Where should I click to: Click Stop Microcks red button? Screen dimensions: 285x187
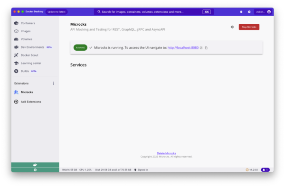(x=249, y=27)
